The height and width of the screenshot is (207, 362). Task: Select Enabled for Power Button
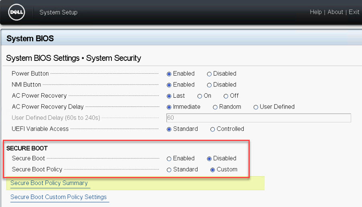(x=169, y=74)
